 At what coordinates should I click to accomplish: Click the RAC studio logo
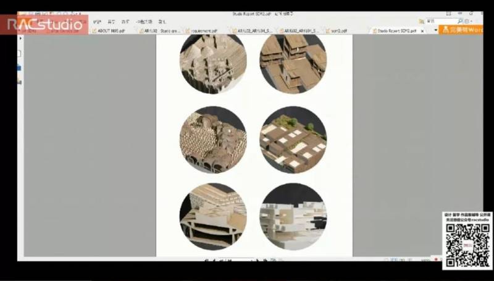[43, 25]
